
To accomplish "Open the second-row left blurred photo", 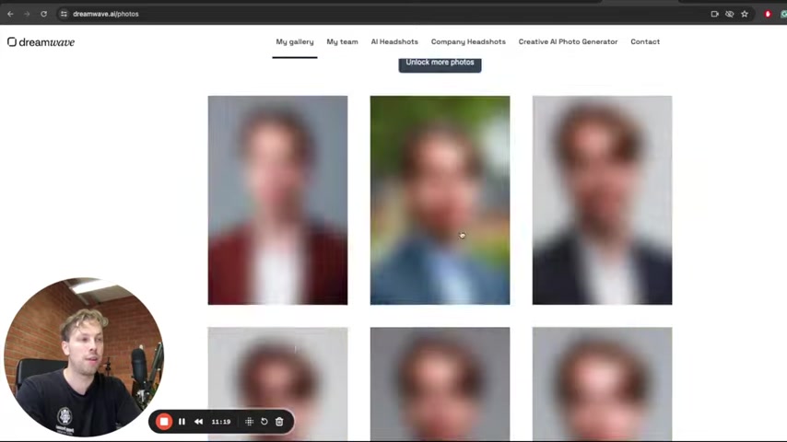I will click(277, 384).
